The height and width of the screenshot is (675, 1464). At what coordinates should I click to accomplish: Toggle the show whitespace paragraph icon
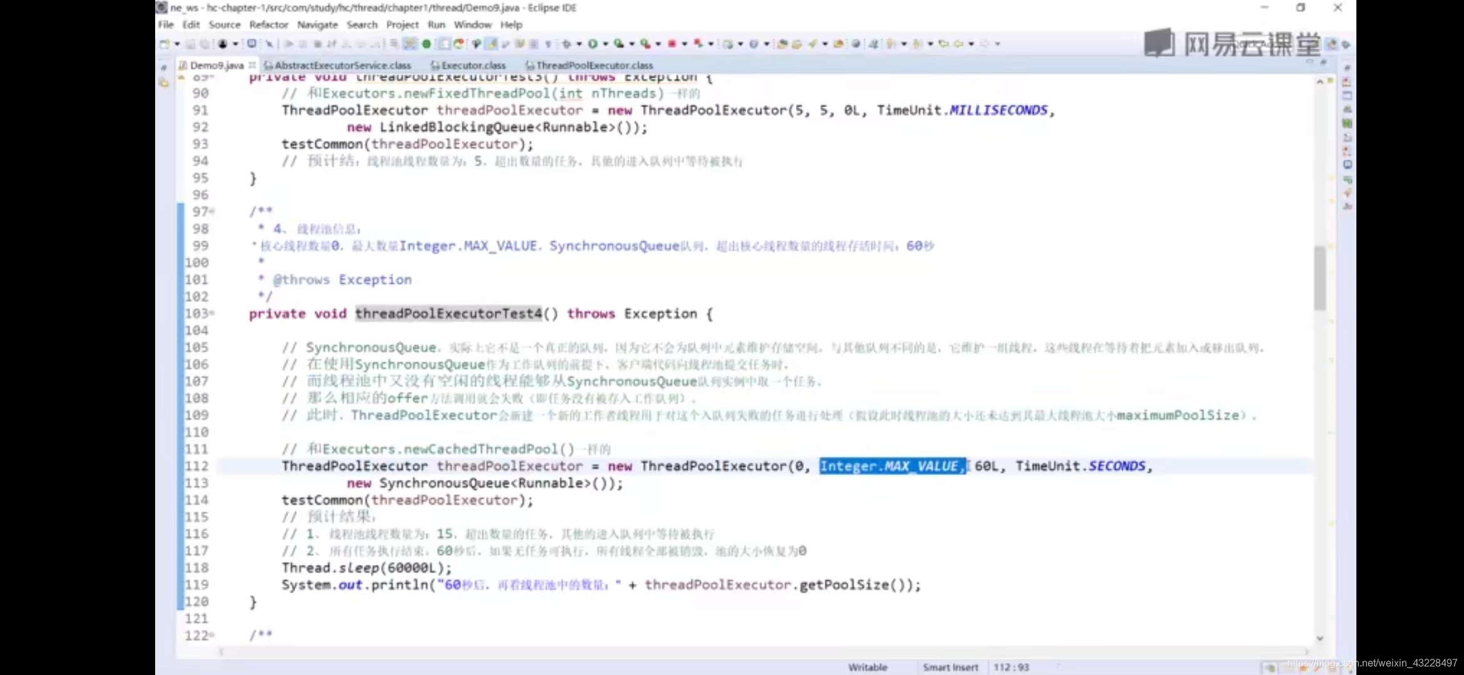[x=547, y=44]
